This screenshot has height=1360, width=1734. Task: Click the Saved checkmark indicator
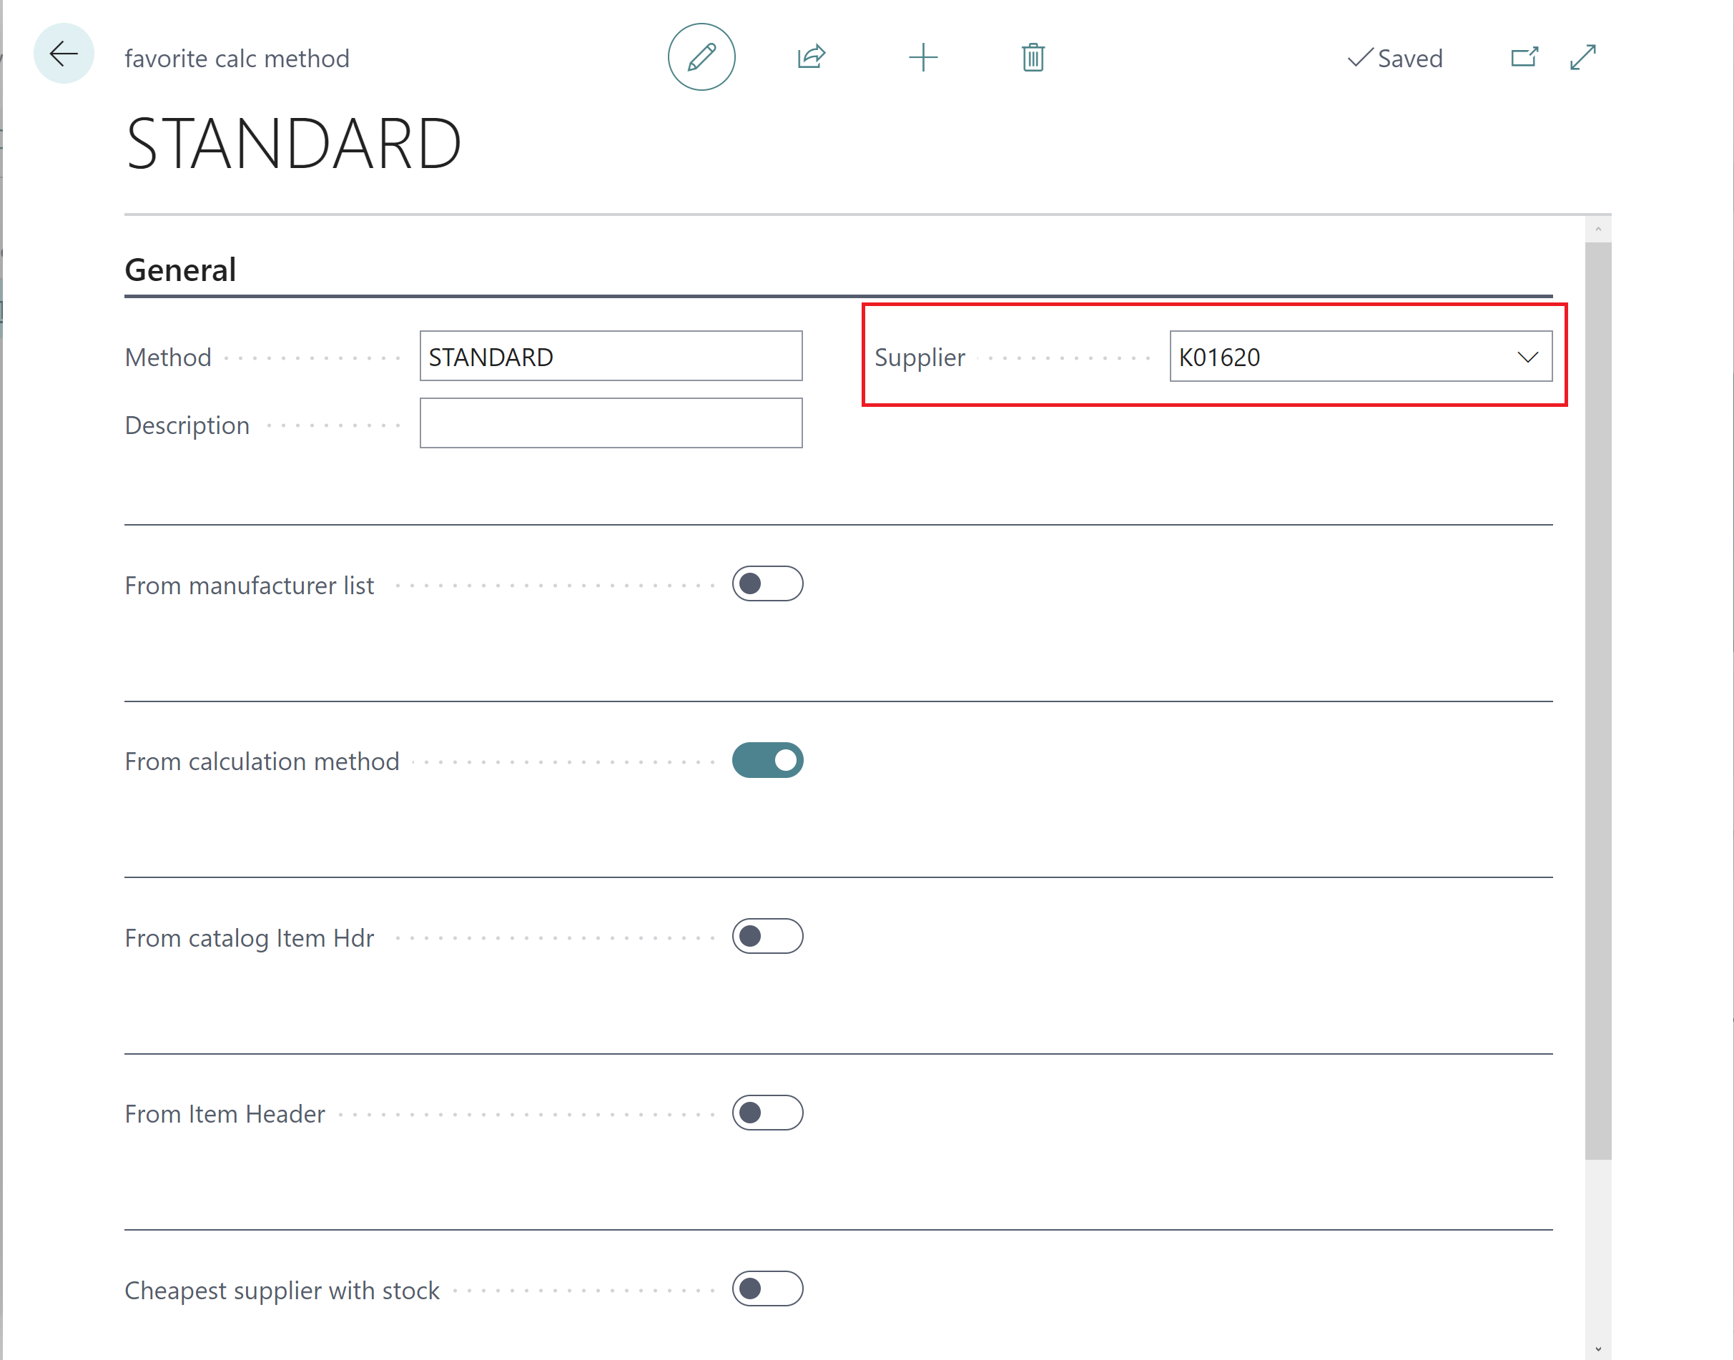pos(1395,58)
